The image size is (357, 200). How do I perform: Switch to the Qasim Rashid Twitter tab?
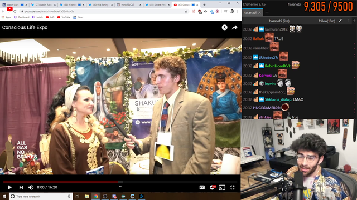click(x=43, y=4)
